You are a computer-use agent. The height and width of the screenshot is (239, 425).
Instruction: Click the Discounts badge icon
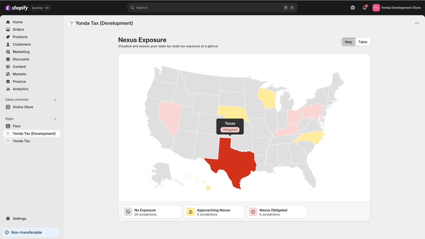click(x=8, y=59)
